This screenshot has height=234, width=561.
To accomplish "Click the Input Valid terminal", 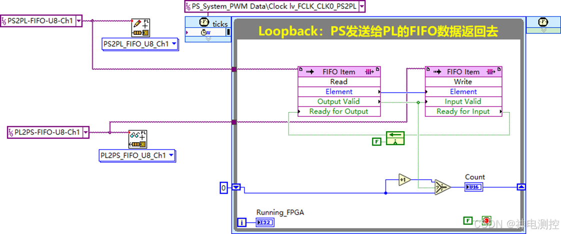I will point(463,101).
